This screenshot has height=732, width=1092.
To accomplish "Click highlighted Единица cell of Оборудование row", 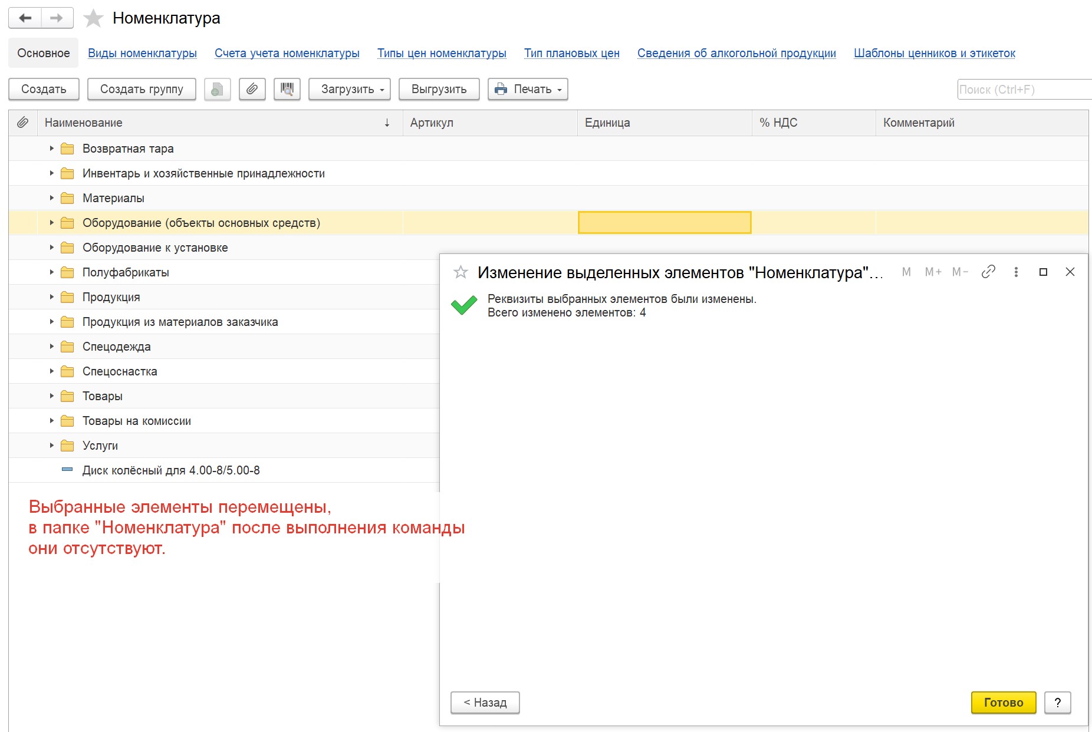I will point(665,223).
